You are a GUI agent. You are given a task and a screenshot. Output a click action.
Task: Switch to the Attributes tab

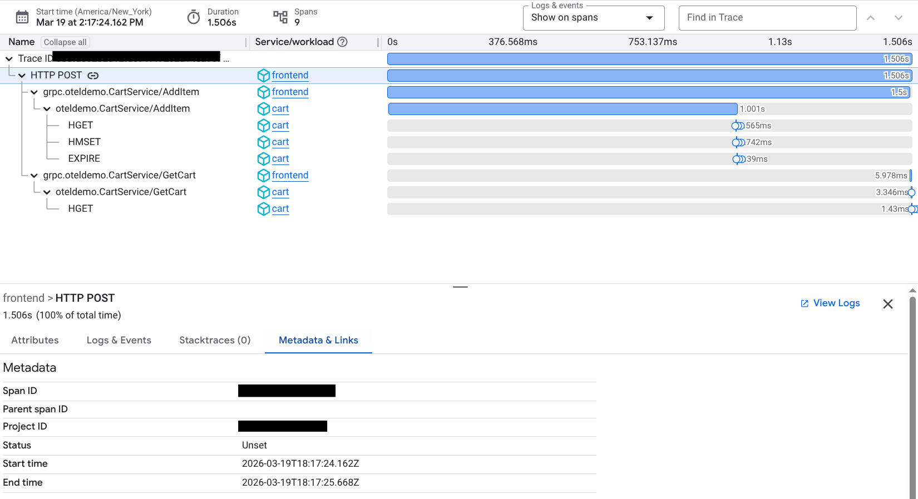tap(35, 340)
